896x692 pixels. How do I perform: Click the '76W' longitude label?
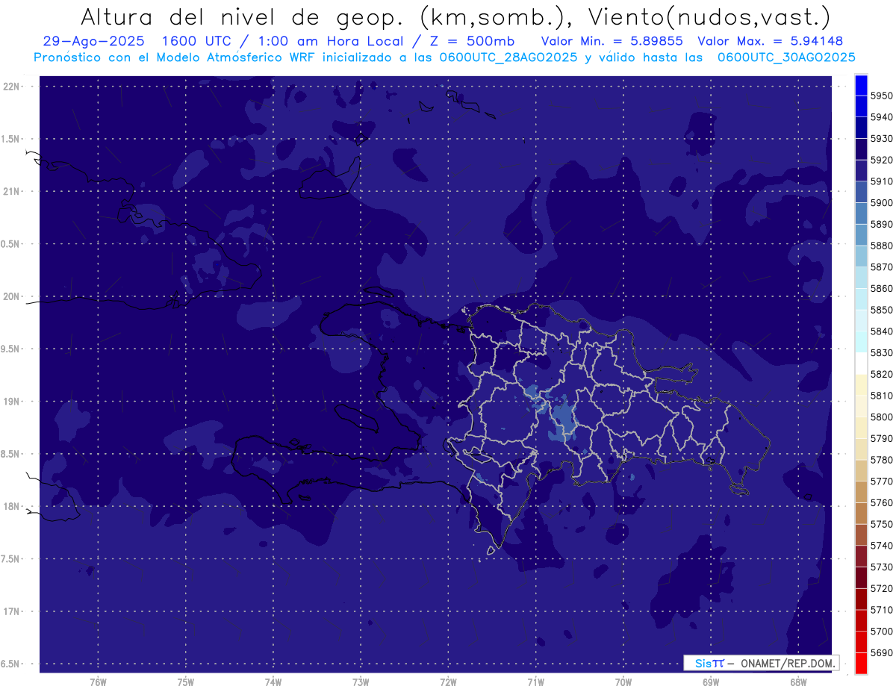98,682
